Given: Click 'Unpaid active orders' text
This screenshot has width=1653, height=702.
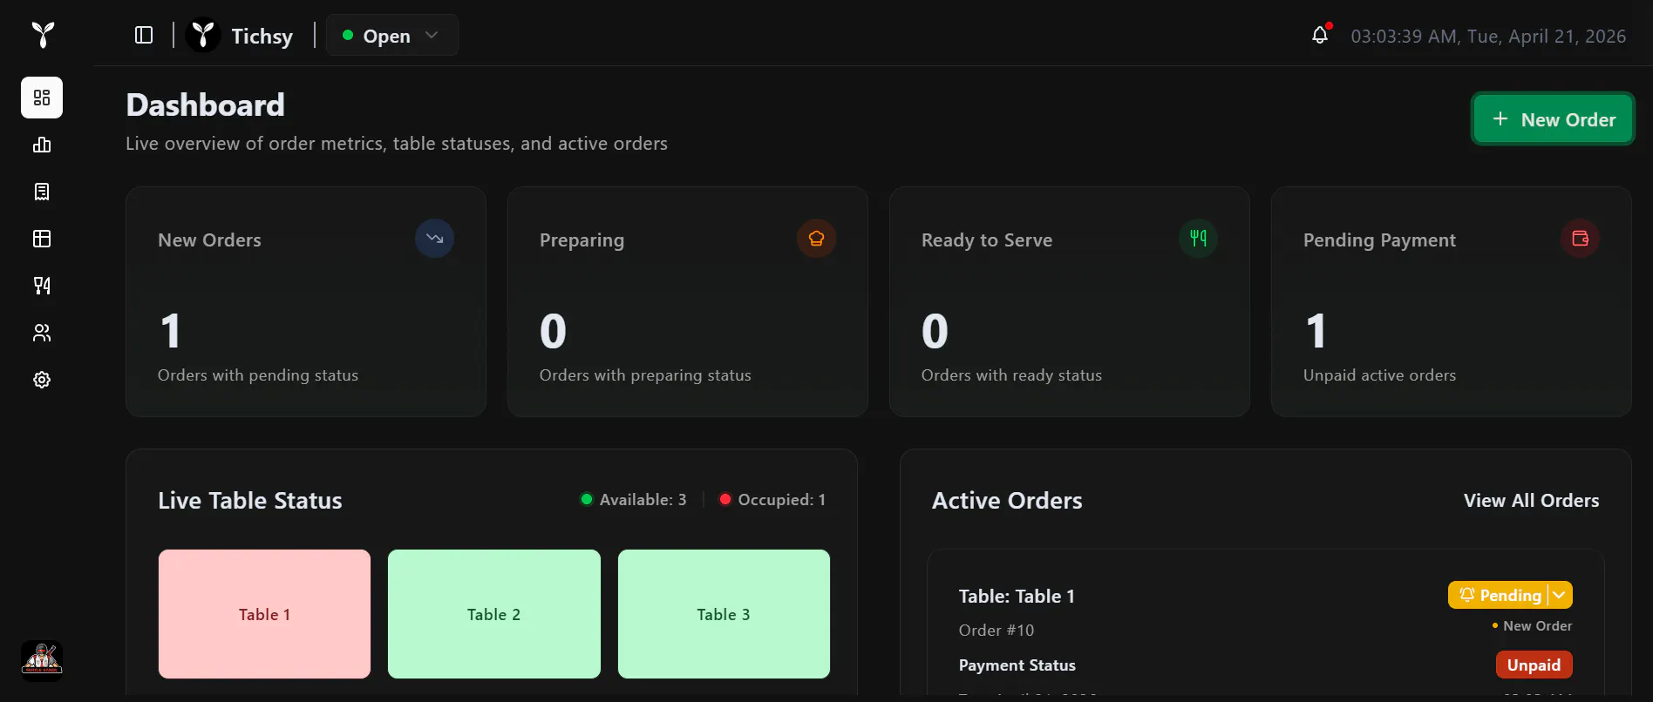Looking at the screenshot, I should coord(1379,375).
